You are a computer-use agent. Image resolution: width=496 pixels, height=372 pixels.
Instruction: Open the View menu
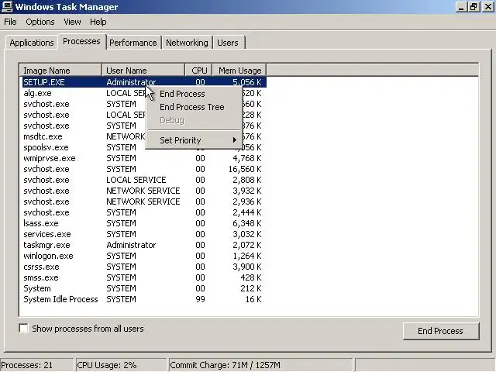click(72, 22)
